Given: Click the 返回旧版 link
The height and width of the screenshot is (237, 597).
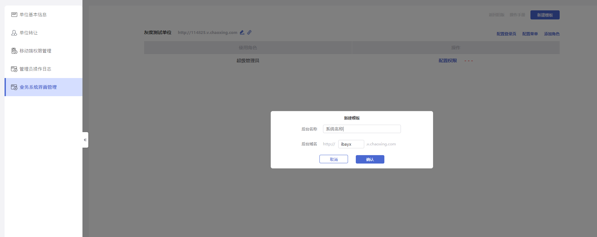Looking at the screenshot, I should click(x=497, y=15).
